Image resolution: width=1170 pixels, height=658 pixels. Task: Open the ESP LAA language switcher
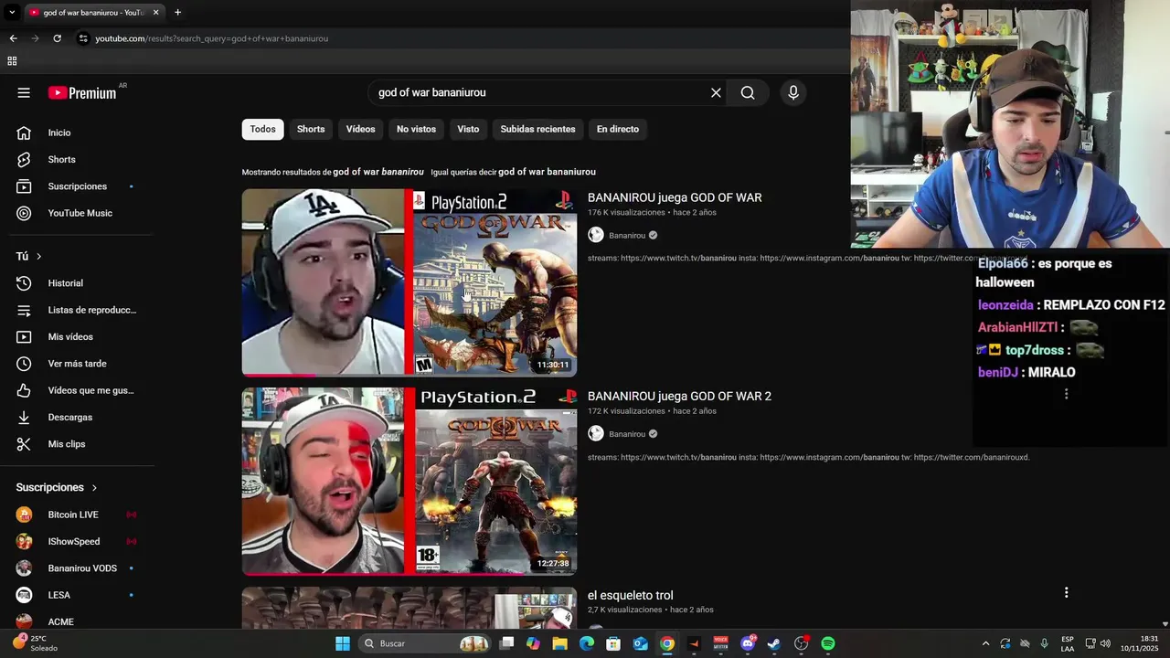tap(1068, 643)
